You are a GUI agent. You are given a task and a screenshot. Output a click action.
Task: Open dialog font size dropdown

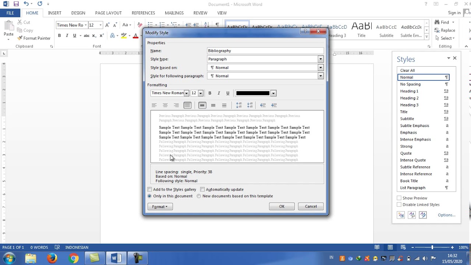click(201, 93)
